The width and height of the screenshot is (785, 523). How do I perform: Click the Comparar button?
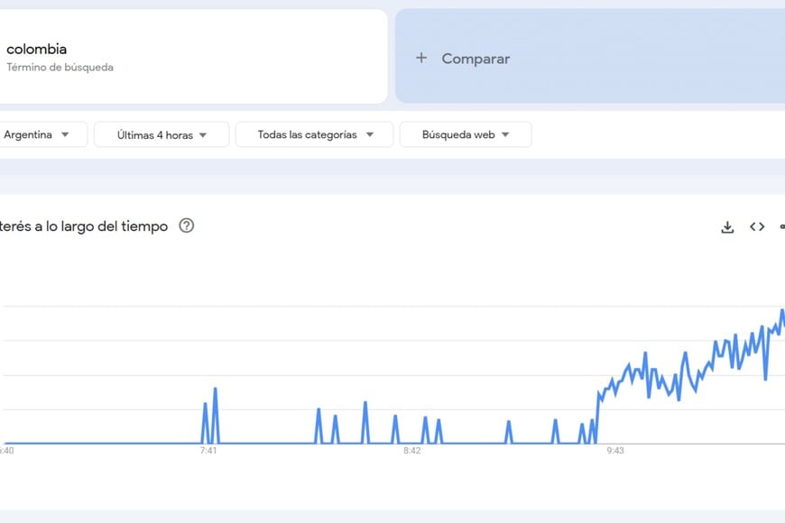(590, 57)
